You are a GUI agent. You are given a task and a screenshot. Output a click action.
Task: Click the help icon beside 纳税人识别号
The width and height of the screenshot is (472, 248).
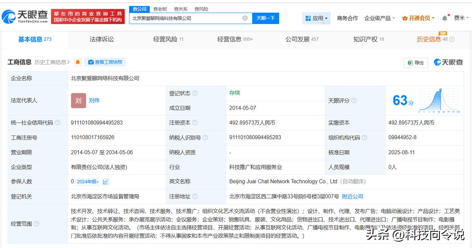pos(205,138)
